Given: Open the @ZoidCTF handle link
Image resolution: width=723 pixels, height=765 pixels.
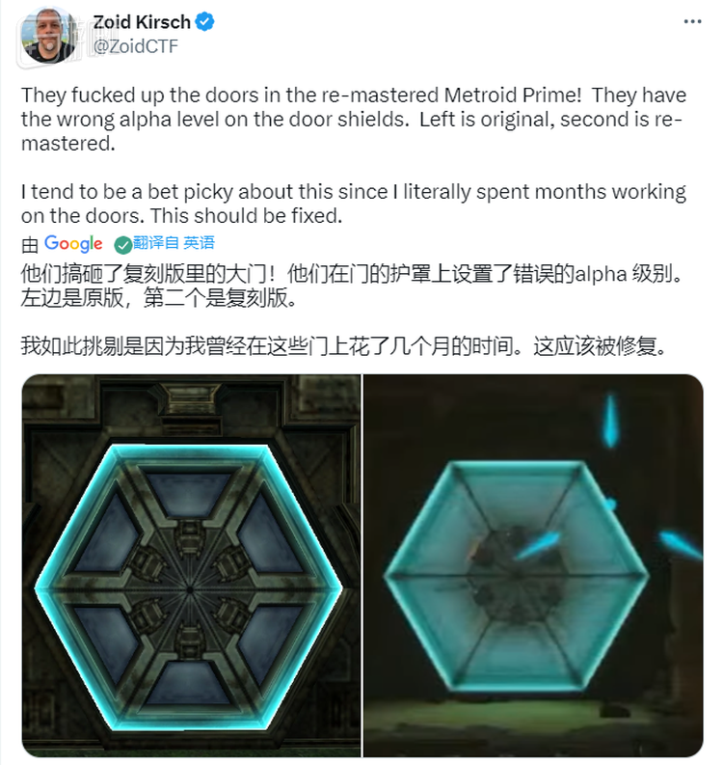Looking at the screenshot, I should 136,47.
